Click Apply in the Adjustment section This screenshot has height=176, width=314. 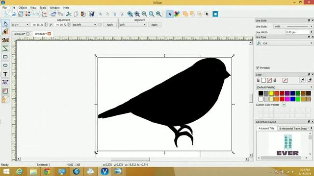point(110,25)
